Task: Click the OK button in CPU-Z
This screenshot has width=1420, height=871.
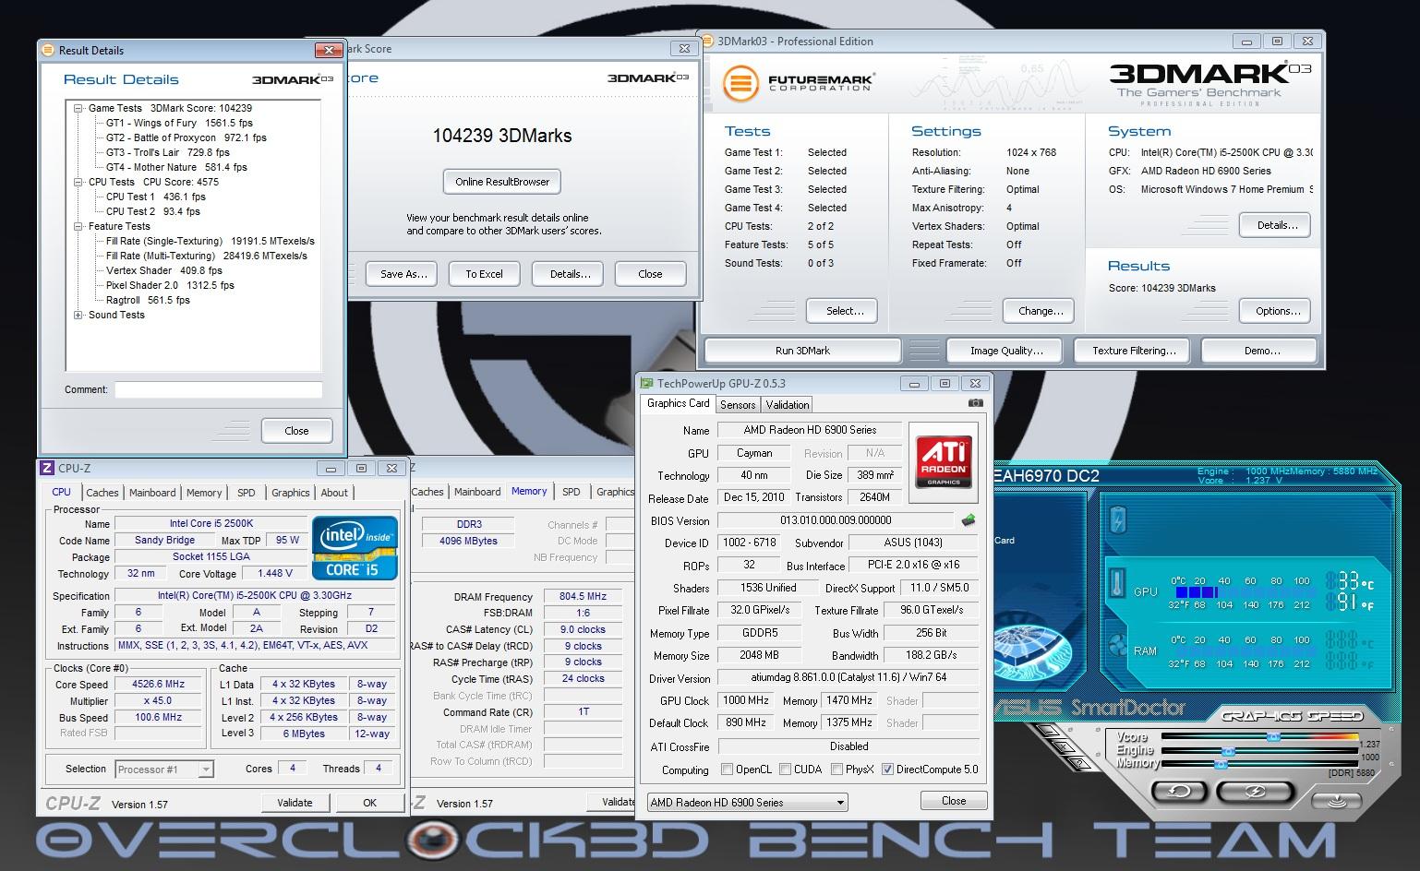Action: (369, 803)
